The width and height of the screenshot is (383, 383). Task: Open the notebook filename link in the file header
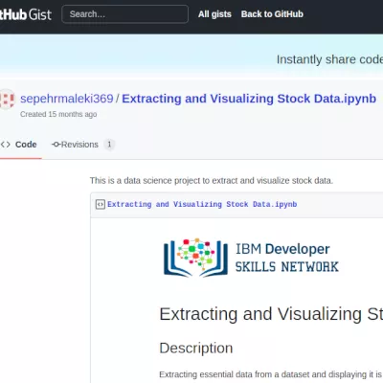(x=202, y=204)
